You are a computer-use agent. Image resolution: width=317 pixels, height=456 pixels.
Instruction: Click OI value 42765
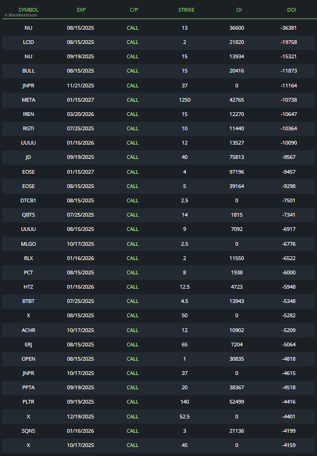point(237,100)
